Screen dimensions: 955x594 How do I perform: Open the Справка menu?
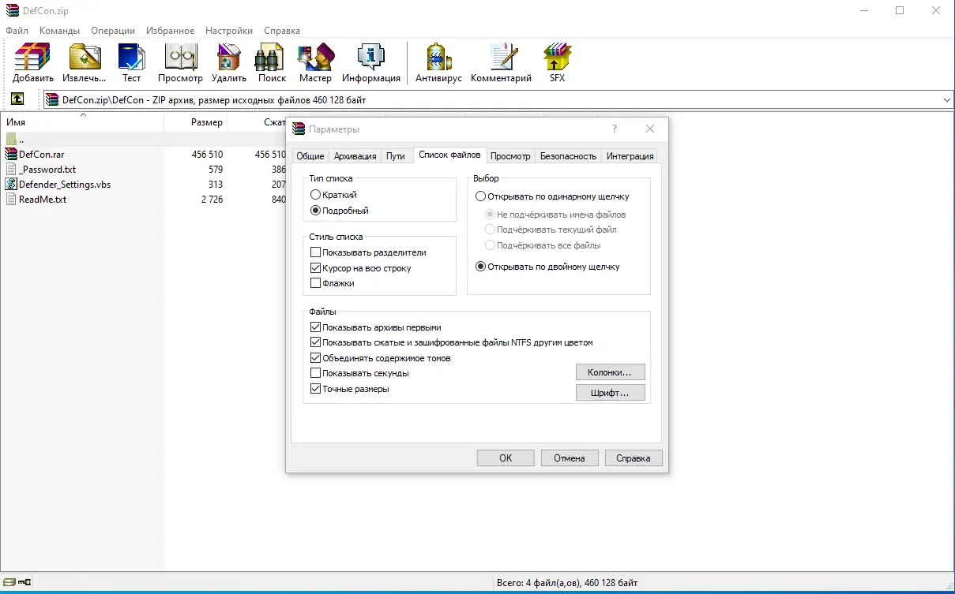pos(282,31)
